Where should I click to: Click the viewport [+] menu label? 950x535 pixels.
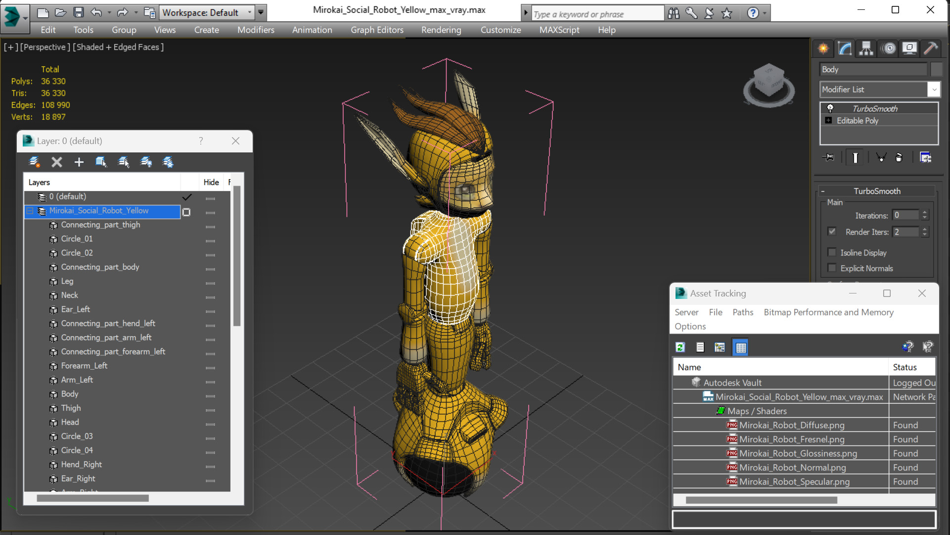(x=10, y=47)
